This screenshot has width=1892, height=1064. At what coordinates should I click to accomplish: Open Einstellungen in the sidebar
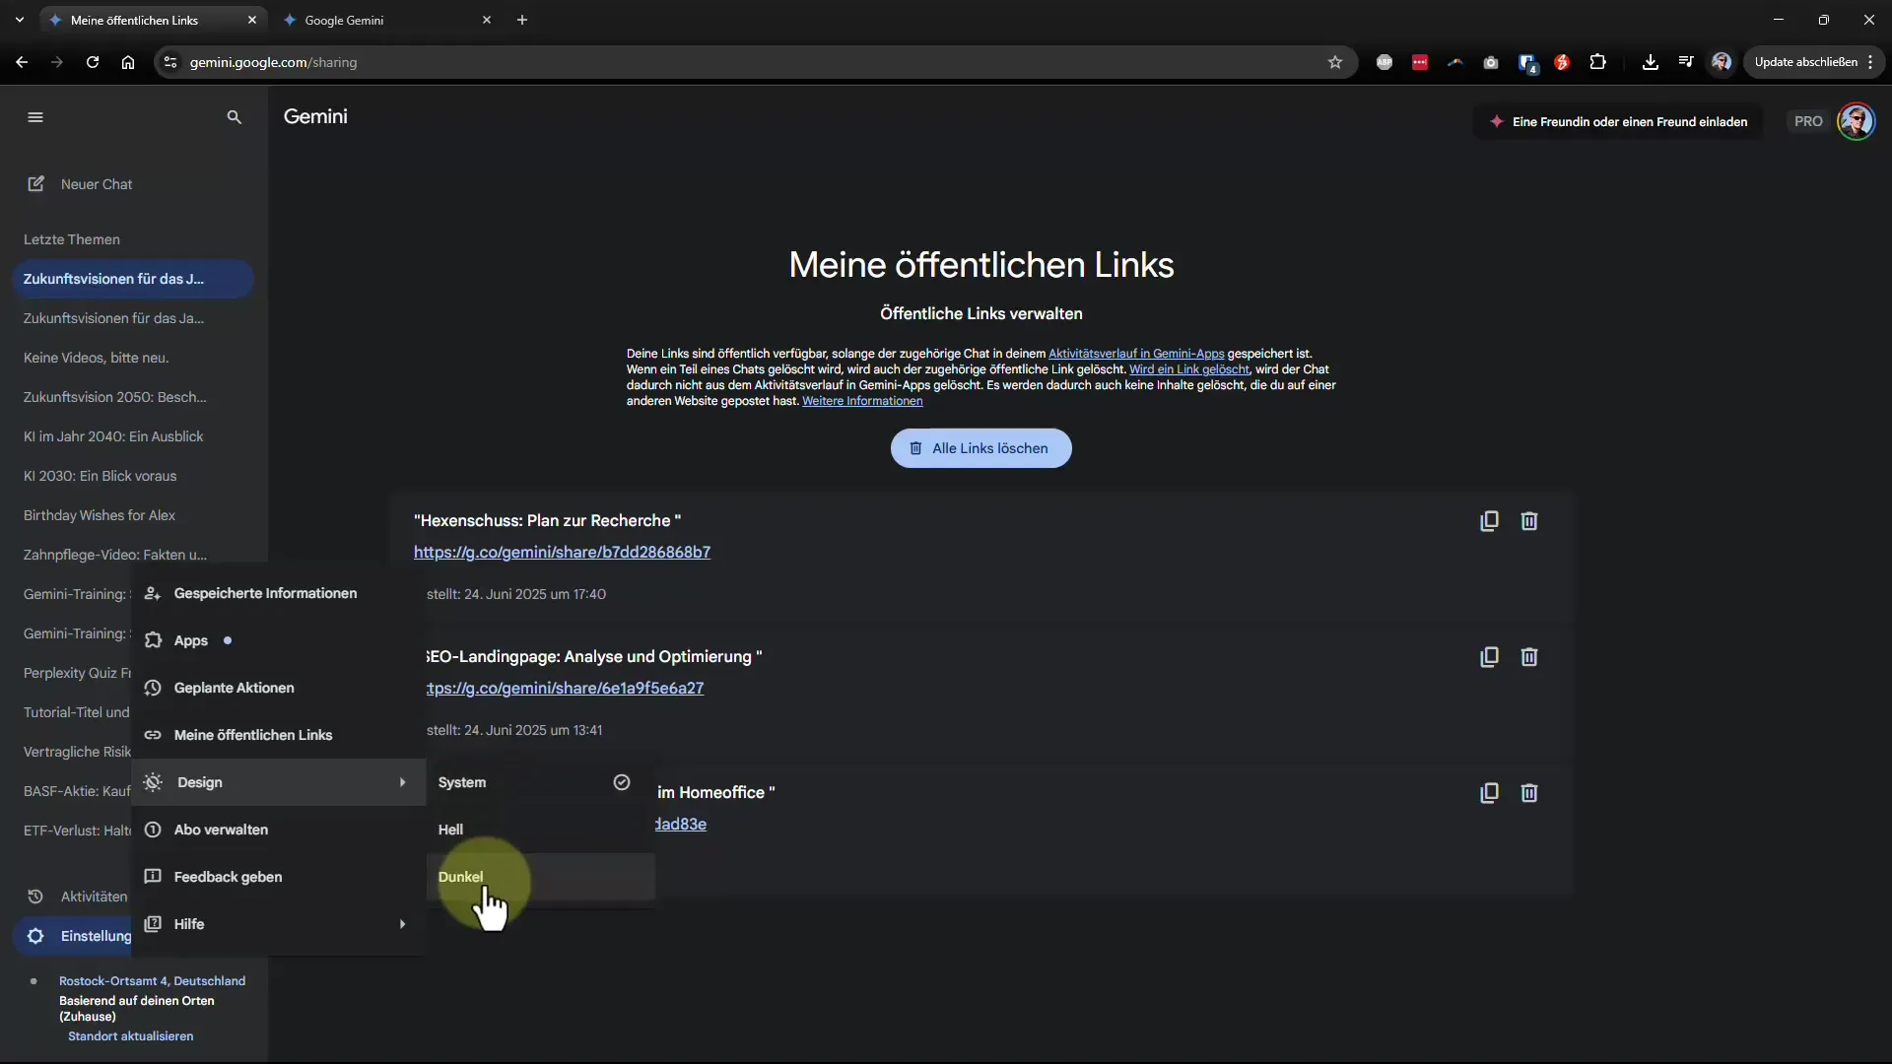(73, 936)
